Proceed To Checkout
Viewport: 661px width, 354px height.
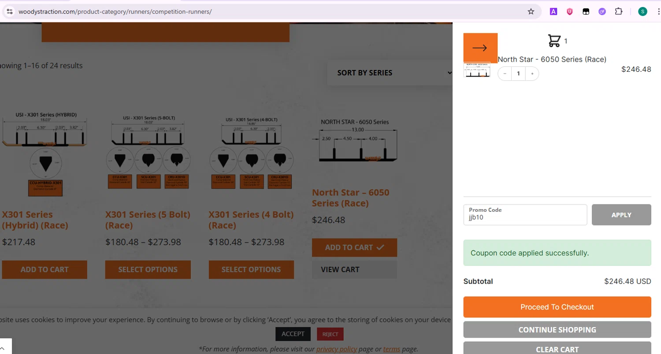coord(557,307)
